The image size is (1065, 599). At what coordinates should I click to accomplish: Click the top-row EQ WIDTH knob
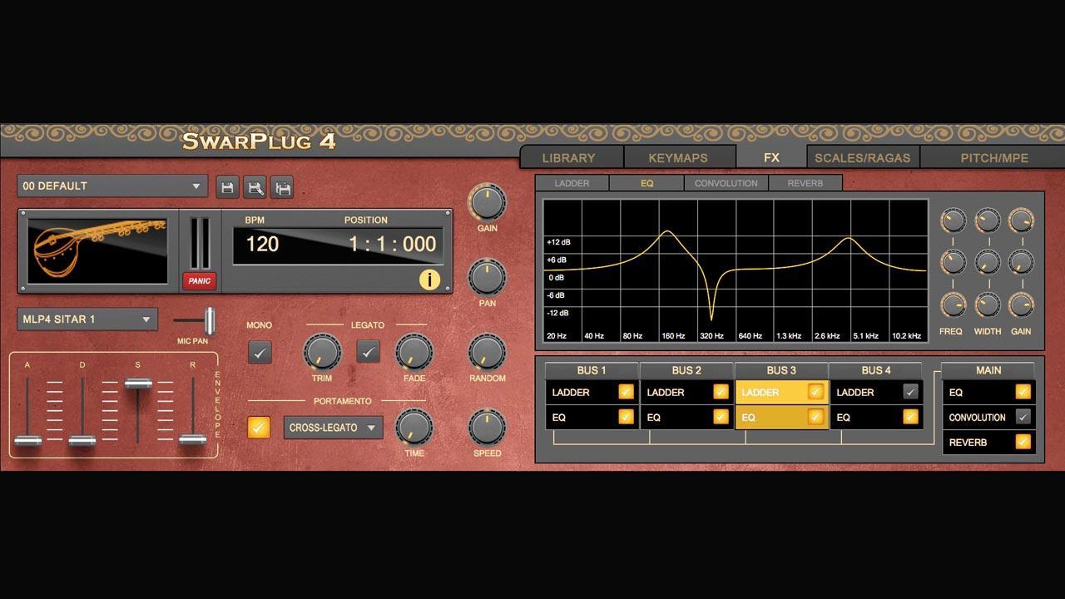[x=988, y=220]
